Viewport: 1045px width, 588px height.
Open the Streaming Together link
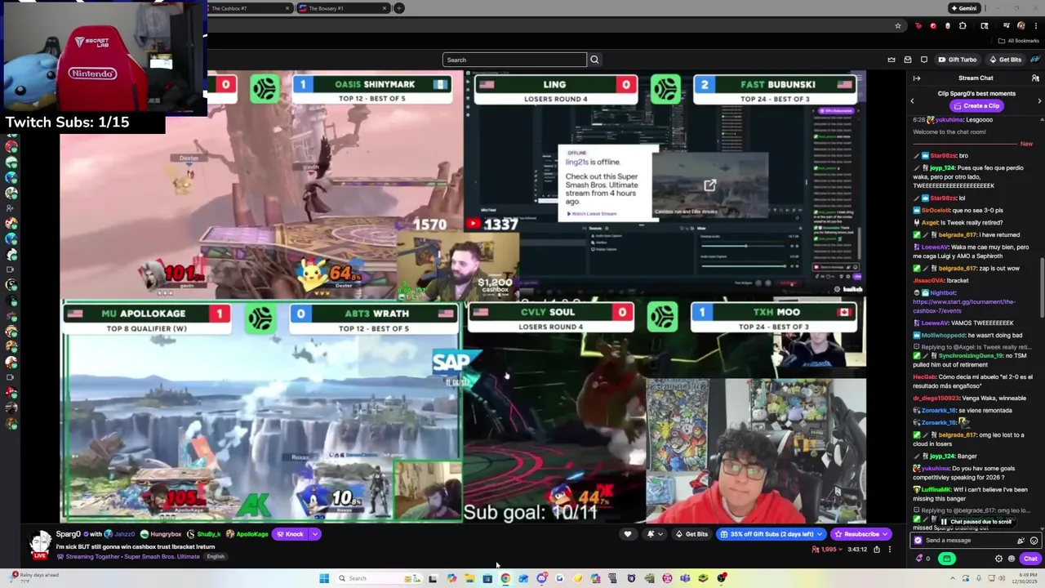92,557
